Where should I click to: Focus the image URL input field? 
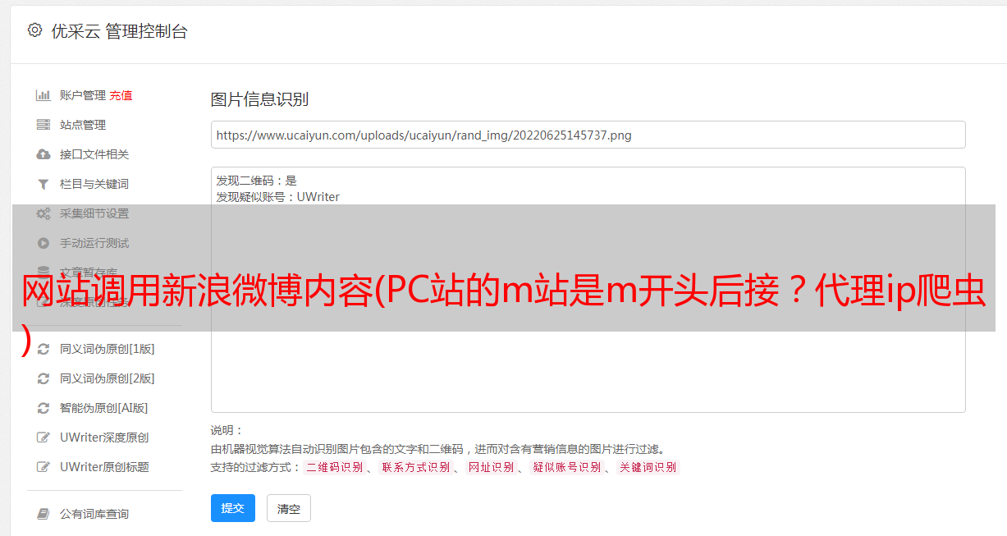point(588,135)
